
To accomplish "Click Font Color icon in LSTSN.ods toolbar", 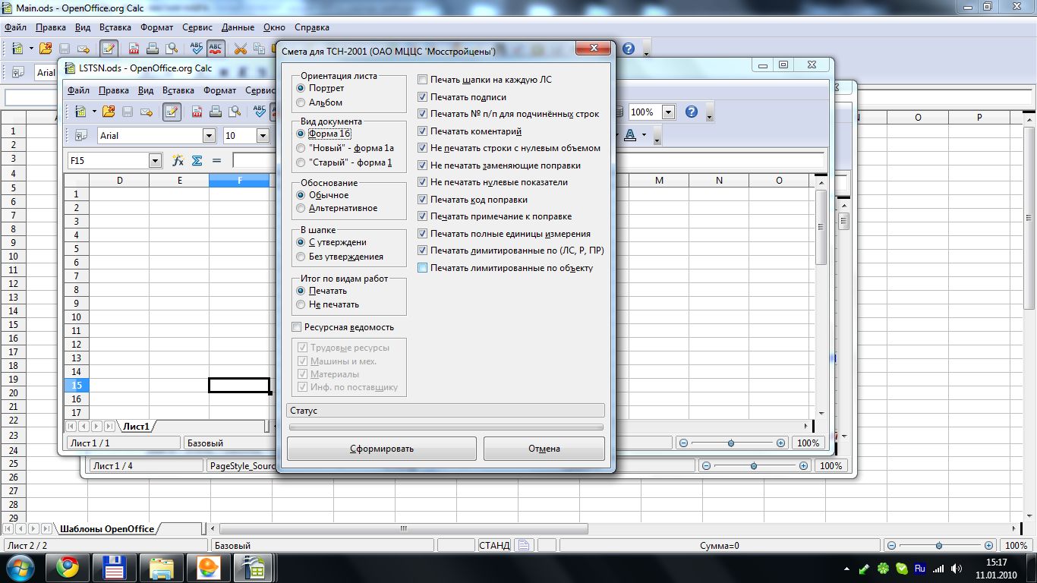I will [630, 135].
